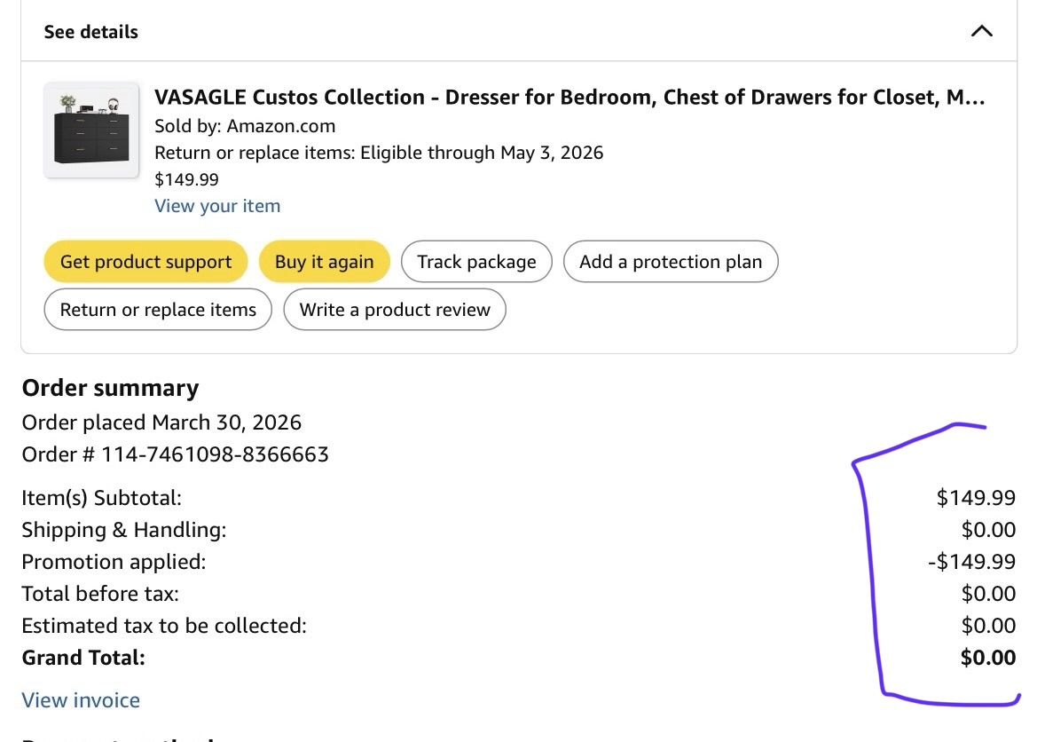Choose Add a protection plan
The width and height of the screenshot is (1037, 742).
pyautogui.click(x=670, y=262)
